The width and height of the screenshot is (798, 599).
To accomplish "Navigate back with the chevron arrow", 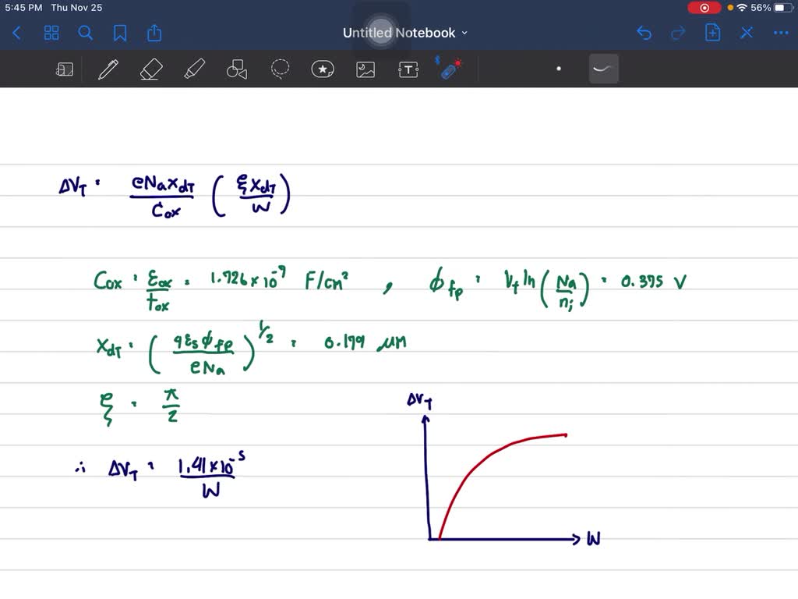I will [x=16, y=32].
